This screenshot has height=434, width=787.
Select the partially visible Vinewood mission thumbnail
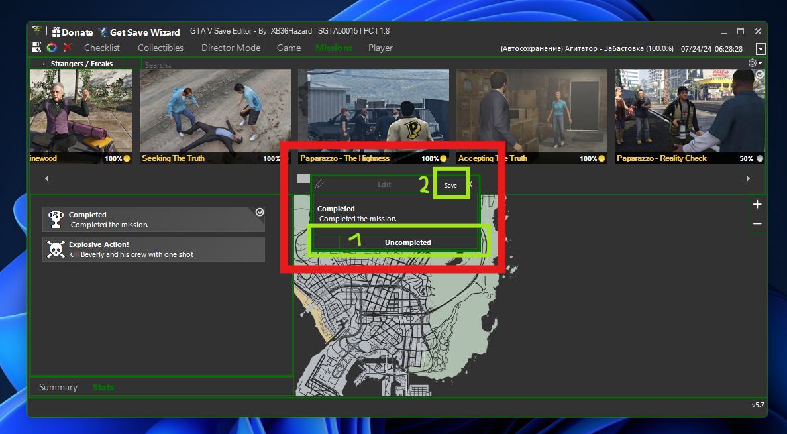(x=81, y=117)
